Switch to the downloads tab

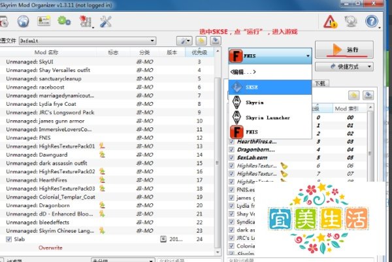point(320,84)
